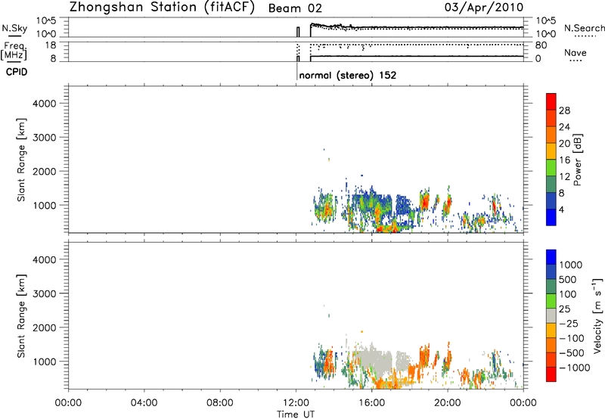Viewport: 605px width, 419px height.
Task: Click the Time UT axis label
Action: click(296, 414)
